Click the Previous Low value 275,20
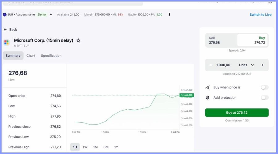This screenshot has height=154, width=278. (55, 137)
